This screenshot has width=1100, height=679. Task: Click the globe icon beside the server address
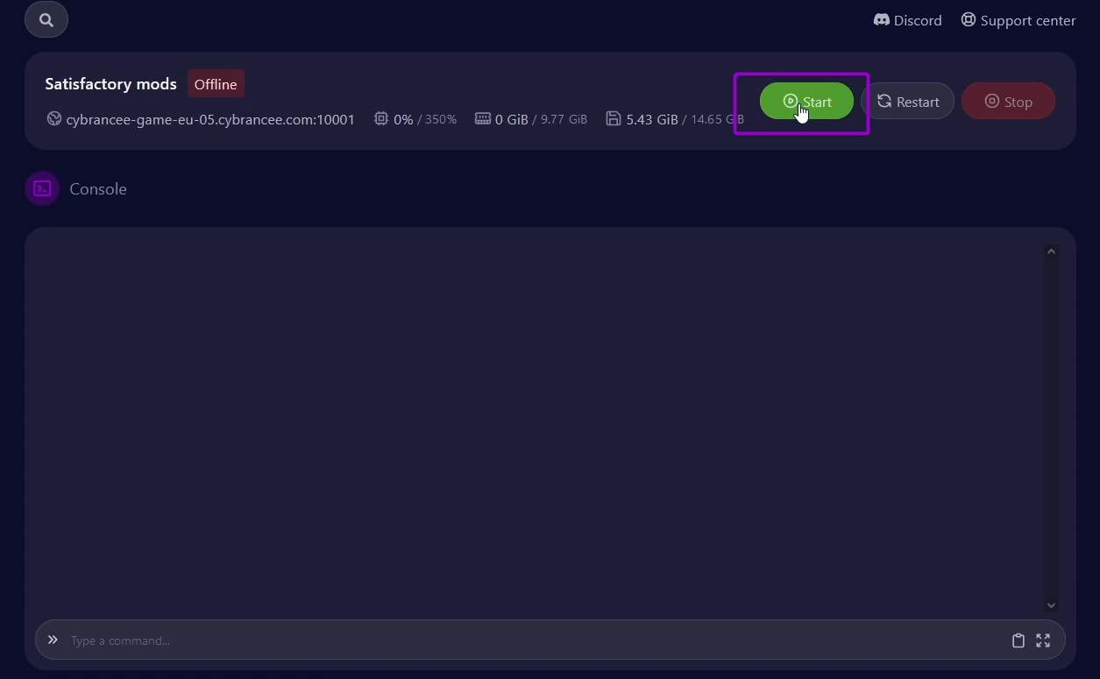(x=54, y=119)
